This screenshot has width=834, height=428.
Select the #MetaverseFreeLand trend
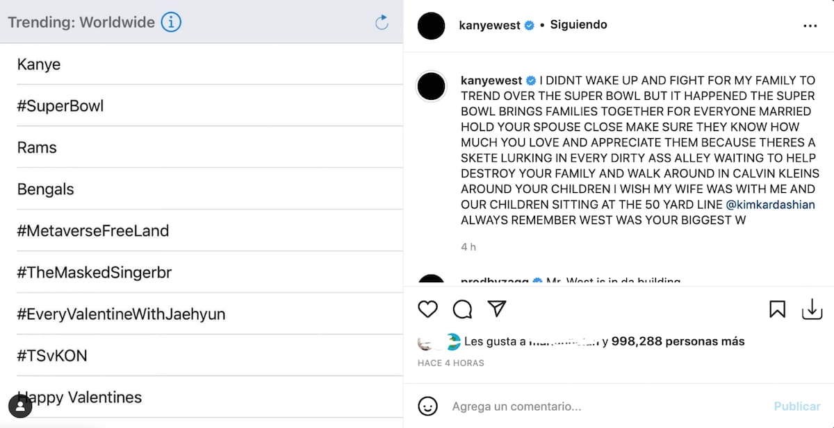[x=93, y=231]
